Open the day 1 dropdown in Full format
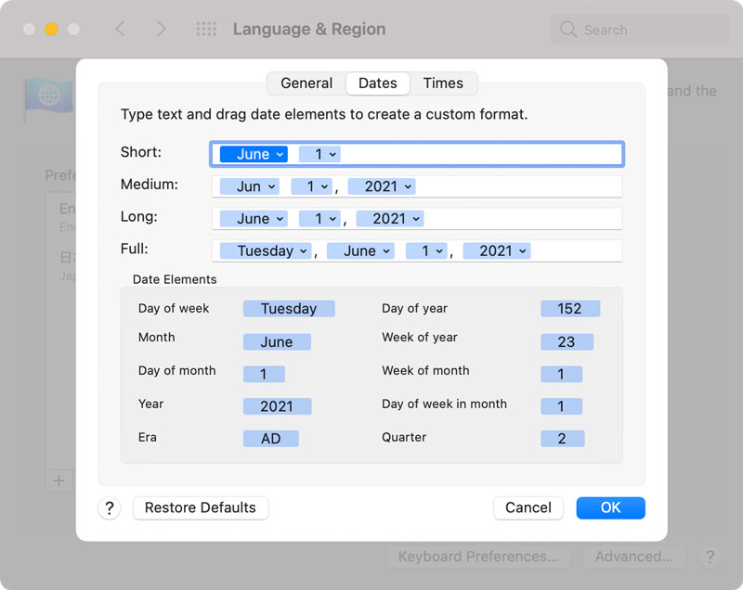 tap(426, 250)
